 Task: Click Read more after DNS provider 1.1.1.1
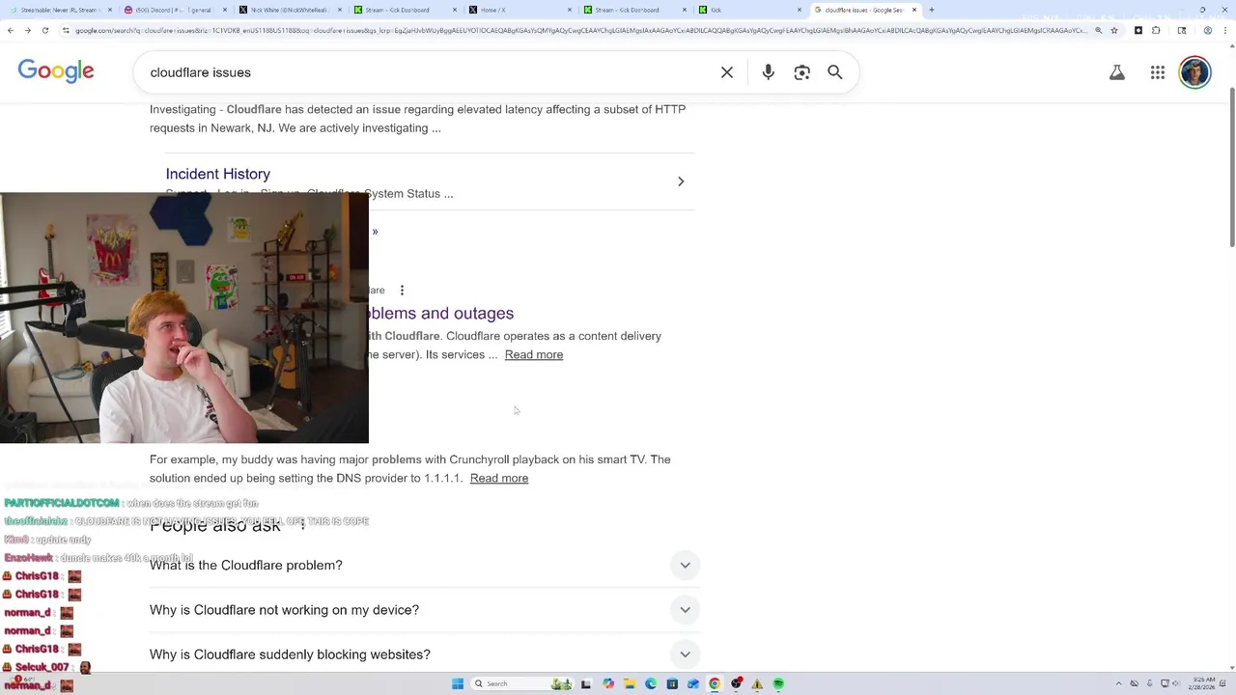[x=499, y=478]
